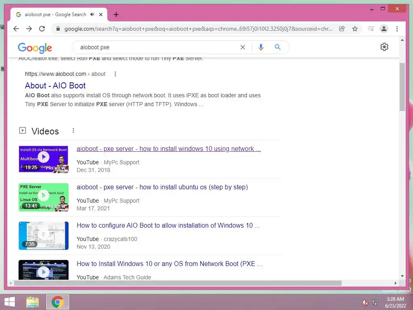Open the Chrome three-dot menu
The image size is (413, 310).
[397, 29]
